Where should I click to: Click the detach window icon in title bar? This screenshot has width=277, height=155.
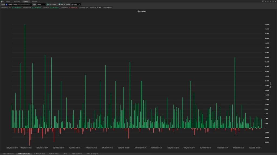(x=268, y=1)
